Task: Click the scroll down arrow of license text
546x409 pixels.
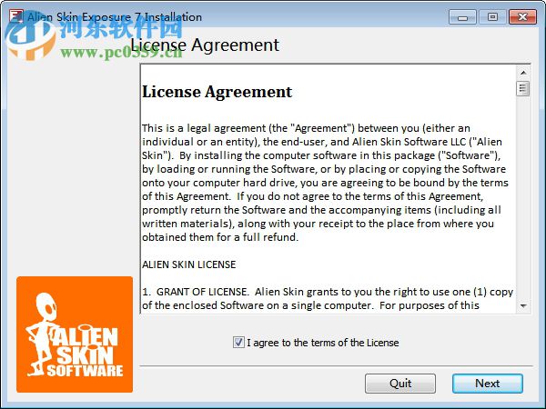Action: [523, 305]
